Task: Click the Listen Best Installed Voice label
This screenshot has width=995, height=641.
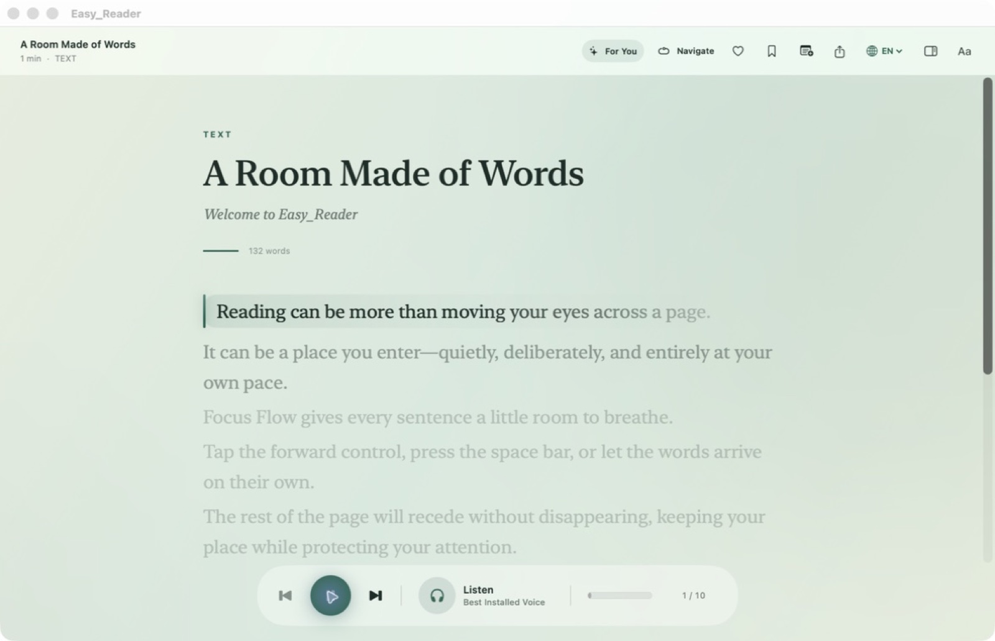Action: (x=504, y=596)
